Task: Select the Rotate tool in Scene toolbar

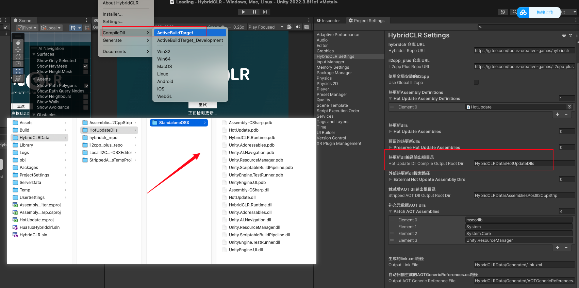Action: (x=18, y=57)
